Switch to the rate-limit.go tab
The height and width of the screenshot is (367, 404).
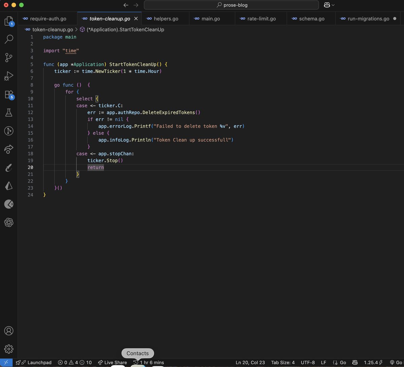click(x=261, y=18)
